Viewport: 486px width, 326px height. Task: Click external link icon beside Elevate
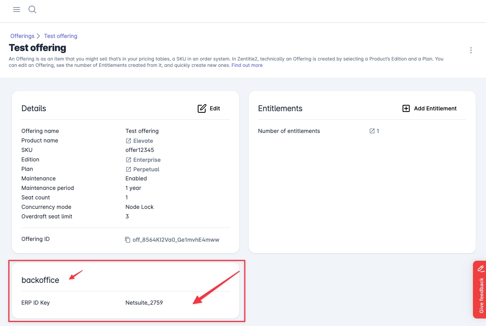click(x=129, y=141)
